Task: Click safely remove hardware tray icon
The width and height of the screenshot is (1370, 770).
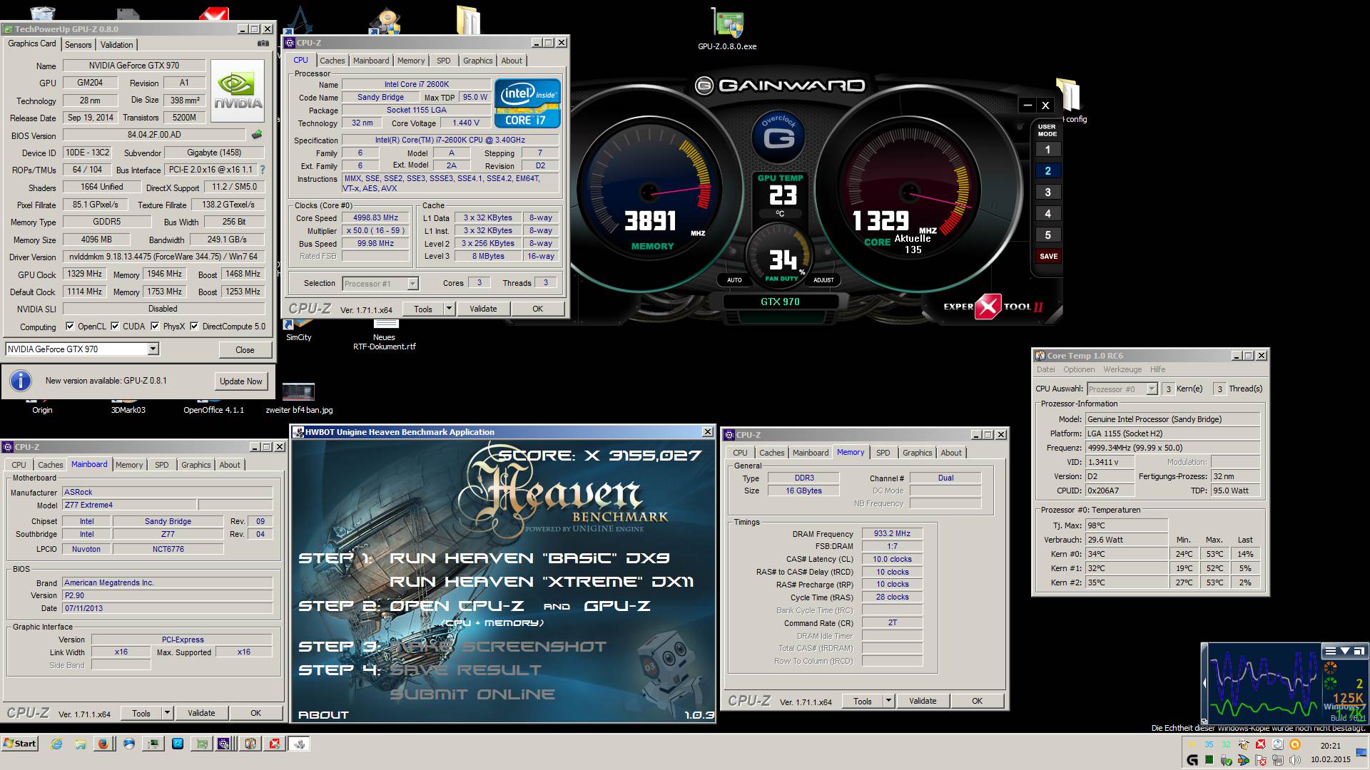Action: [x=1227, y=760]
